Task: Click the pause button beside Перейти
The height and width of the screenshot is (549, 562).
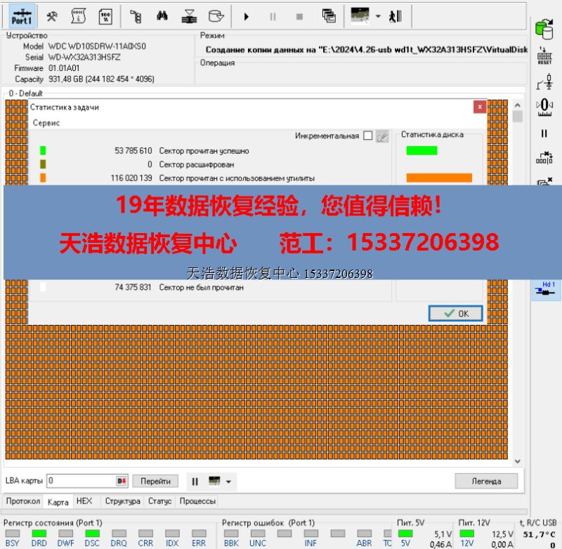Action: coord(195,482)
